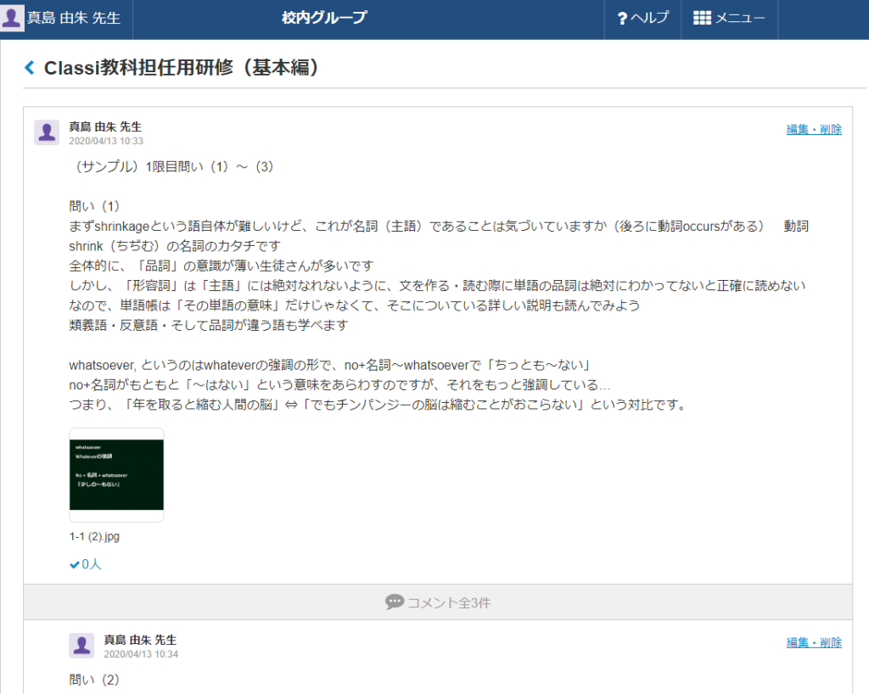
Task: Open the メニュー grid icon
Action: point(702,18)
